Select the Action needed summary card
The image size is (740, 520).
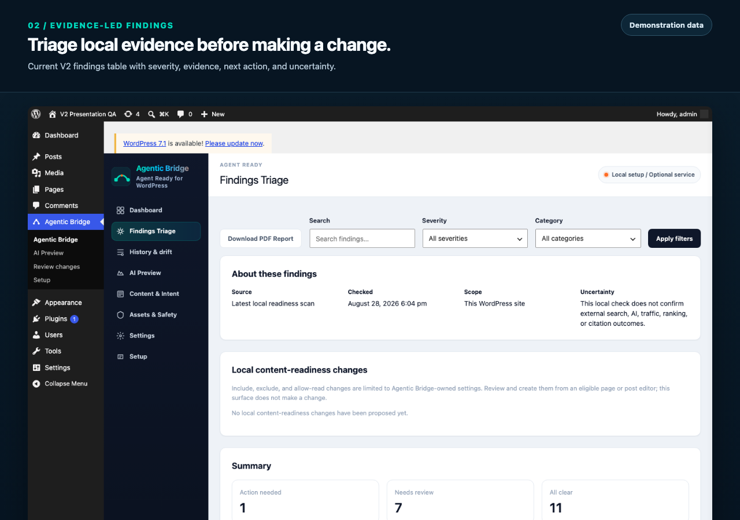[x=305, y=500]
